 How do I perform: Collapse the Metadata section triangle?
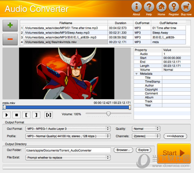pos(136,74)
